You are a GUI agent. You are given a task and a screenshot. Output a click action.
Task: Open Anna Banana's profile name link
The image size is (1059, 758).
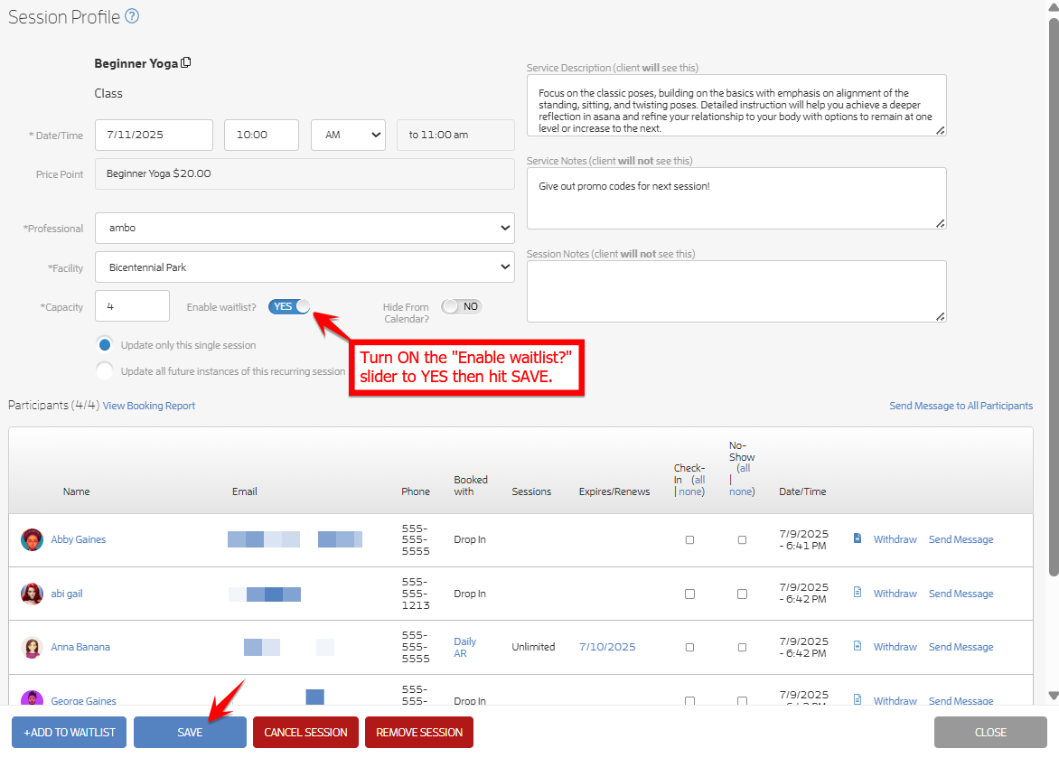(80, 647)
